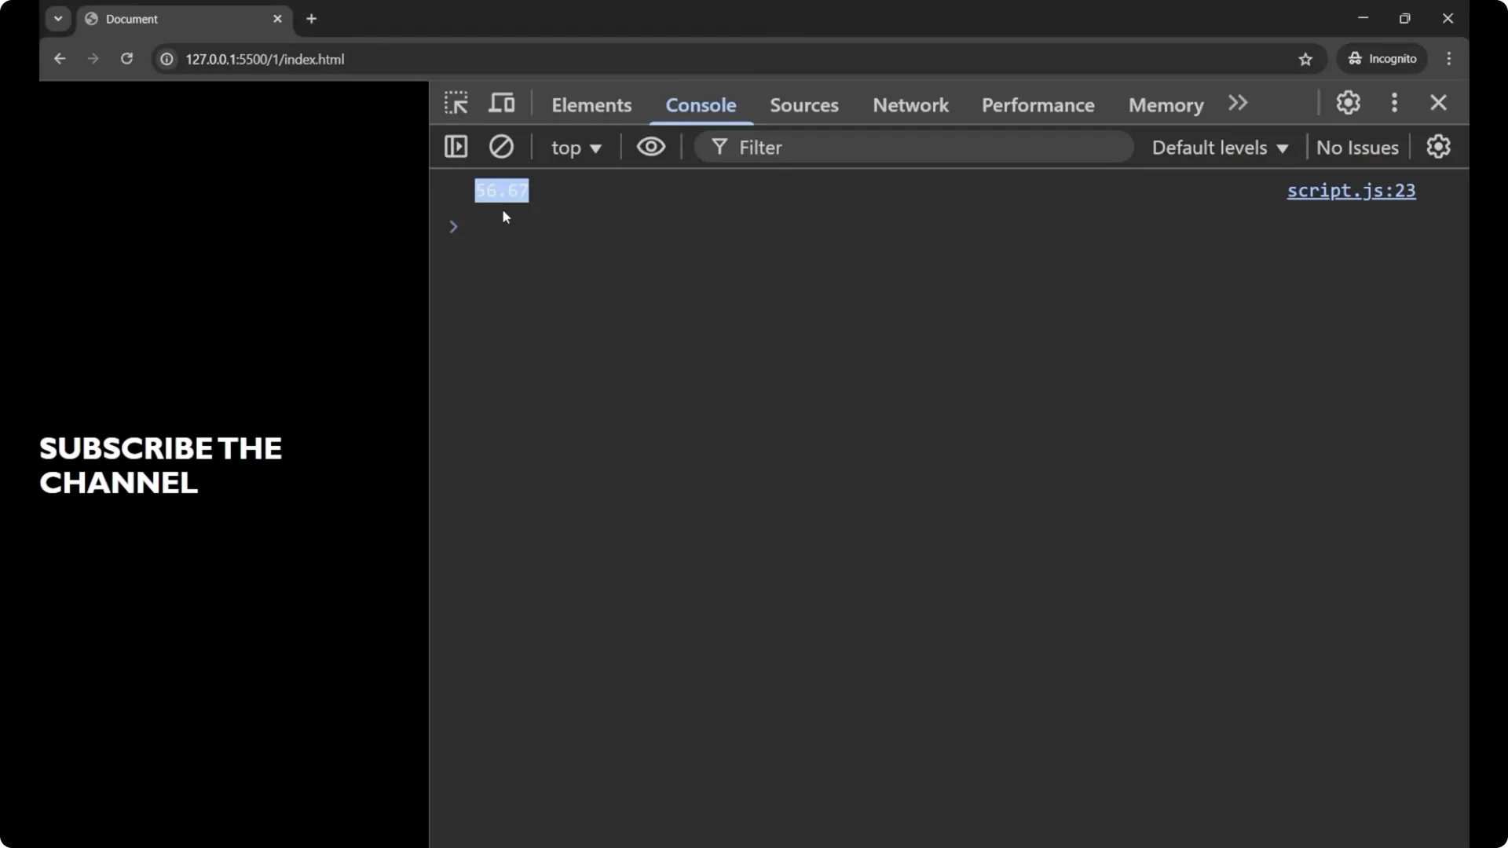Open the top frame context dropdown
This screenshot has width=1508, height=848.
[x=576, y=148]
